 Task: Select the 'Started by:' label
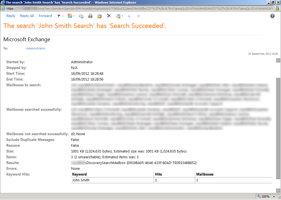click(15, 62)
